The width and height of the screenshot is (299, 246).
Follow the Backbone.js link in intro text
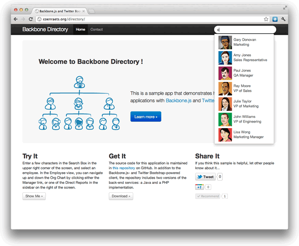178,101
